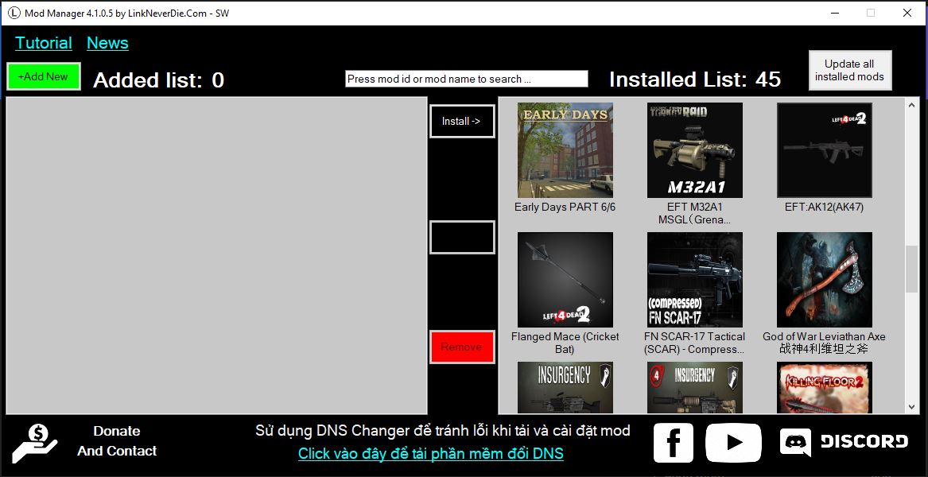Click the installed list scrollbar up arrow

[911, 106]
